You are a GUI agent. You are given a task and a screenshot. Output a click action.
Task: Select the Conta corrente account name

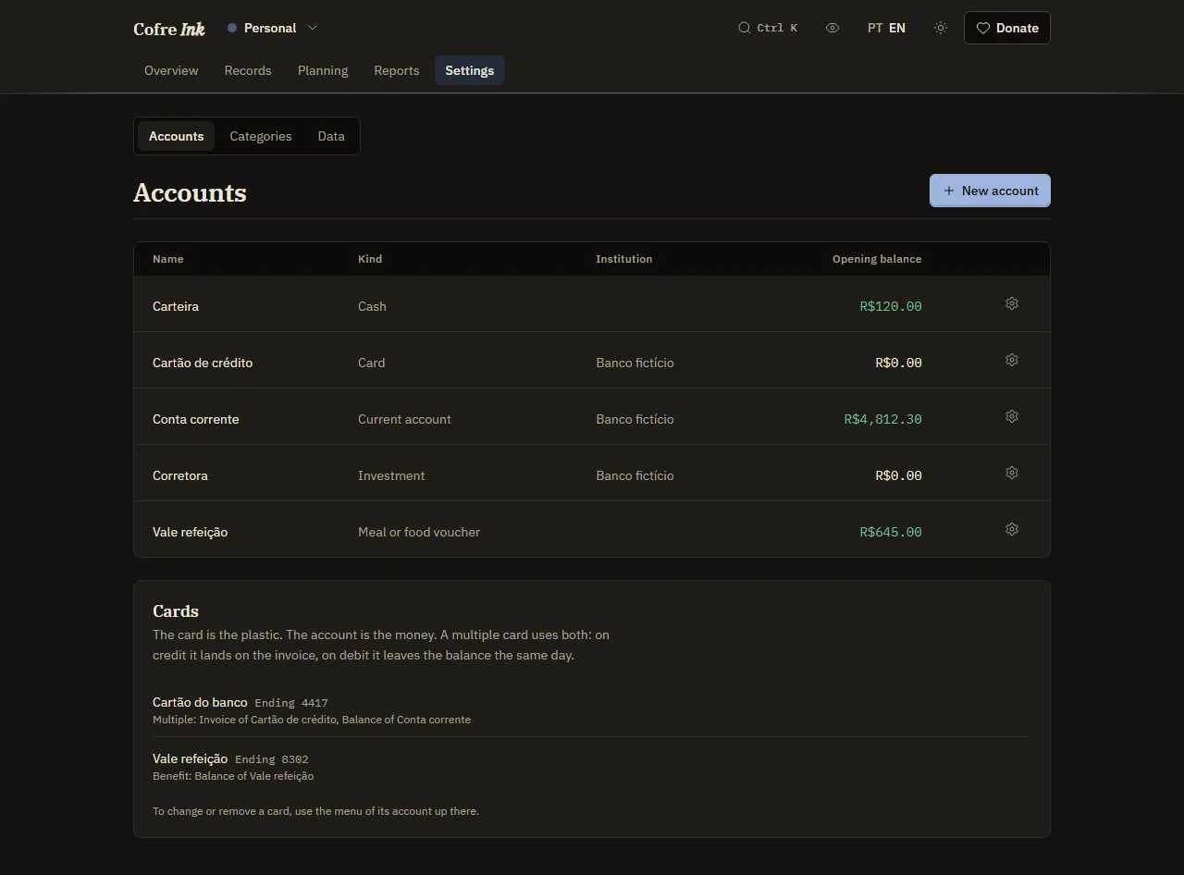196,419
